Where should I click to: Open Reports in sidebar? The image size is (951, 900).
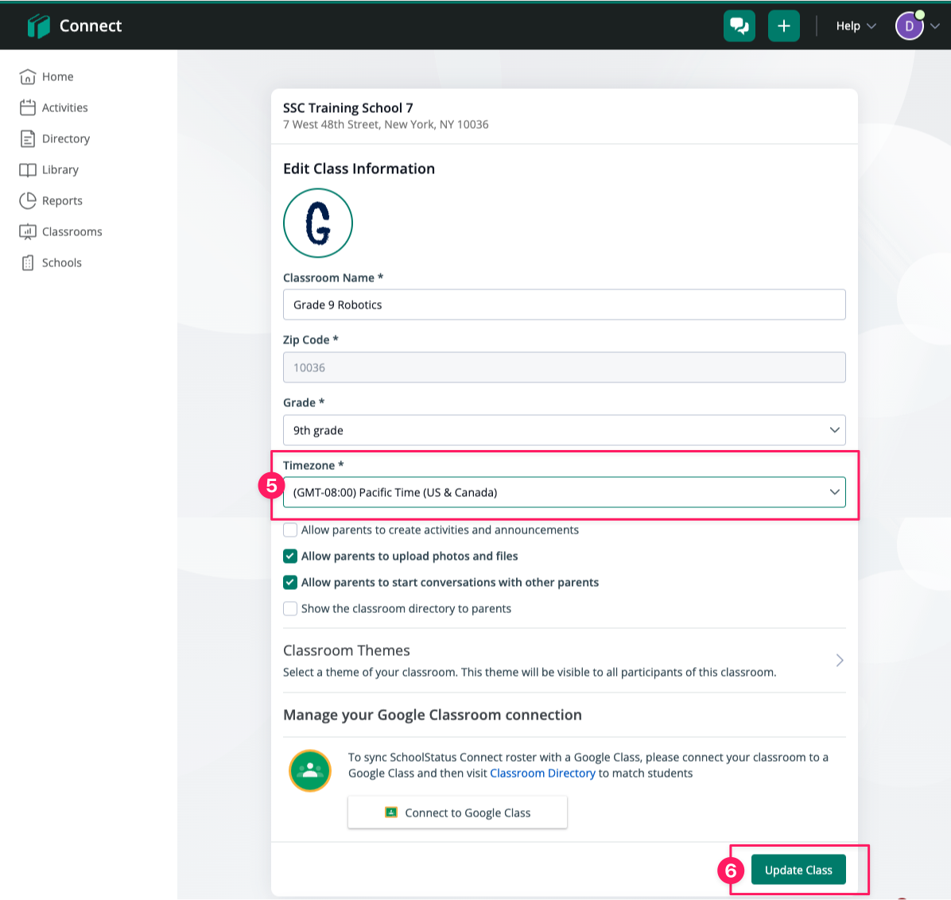[x=62, y=200]
